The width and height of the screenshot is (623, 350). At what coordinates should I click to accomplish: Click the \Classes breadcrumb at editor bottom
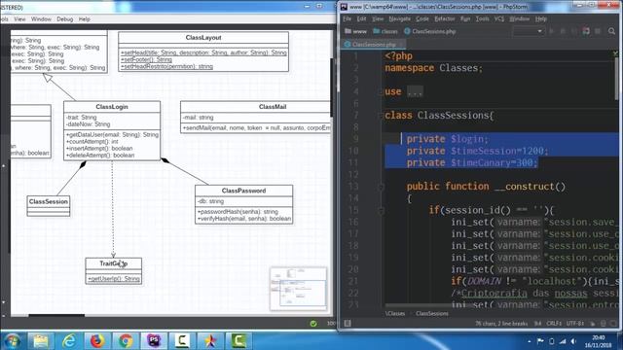click(395, 313)
